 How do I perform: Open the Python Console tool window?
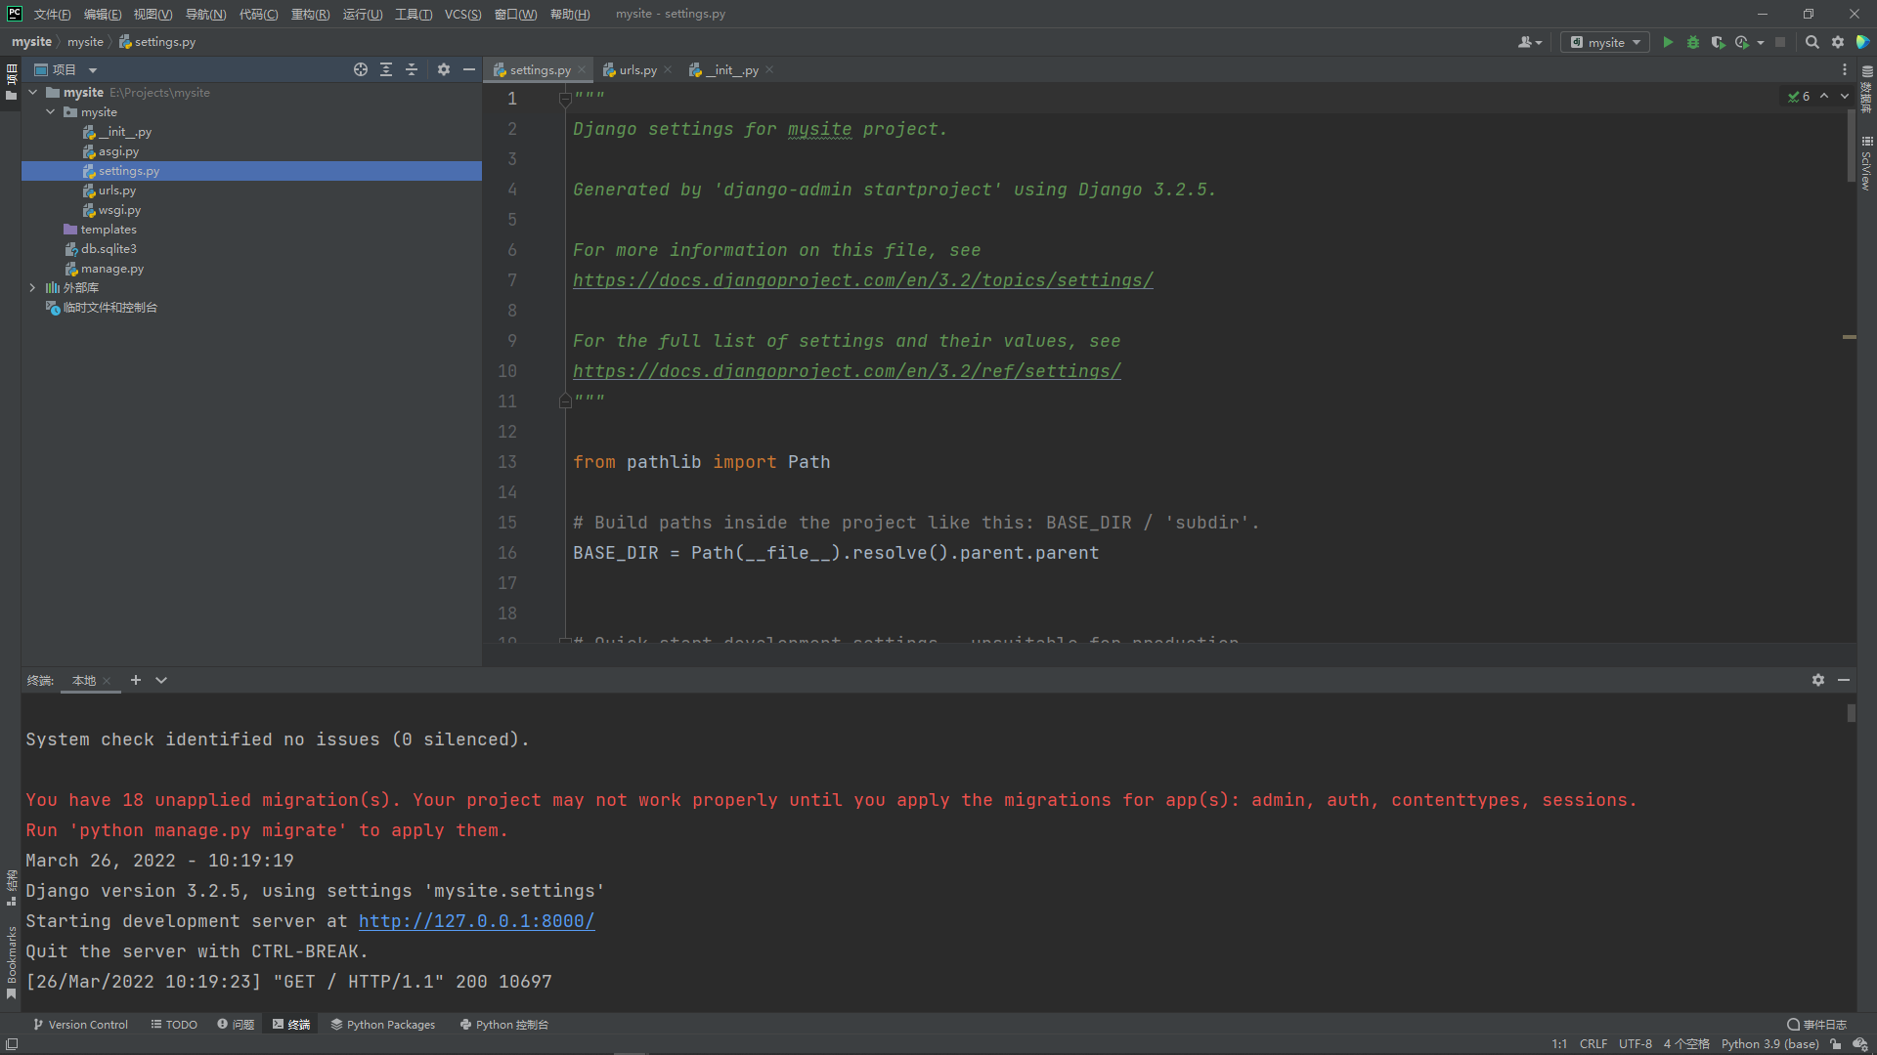pos(503,1025)
